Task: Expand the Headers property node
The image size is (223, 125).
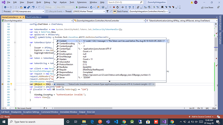Action: click(x=55, y=59)
